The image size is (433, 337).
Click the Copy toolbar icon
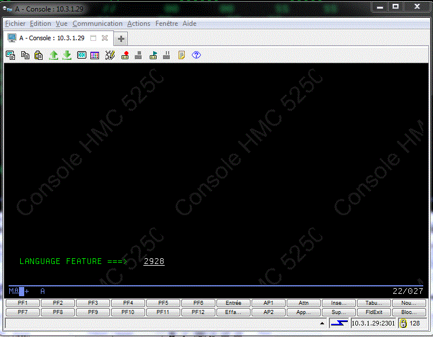pos(25,55)
